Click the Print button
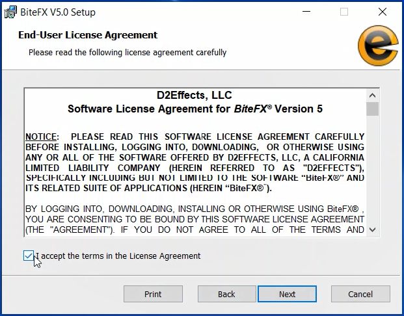The width and height of the screenshot is (404, 316). pos(153,294)
